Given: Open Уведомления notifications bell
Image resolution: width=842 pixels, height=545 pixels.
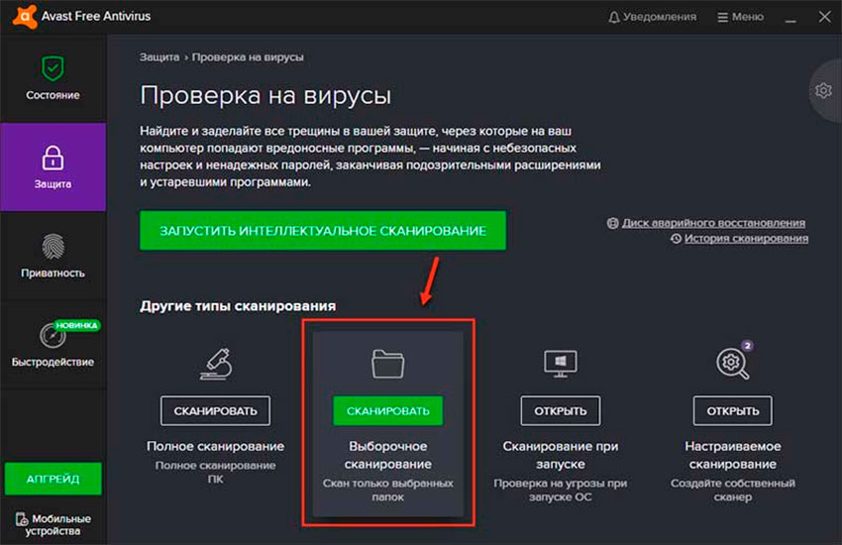Looking at the screenshot, I should click(653, 17).
